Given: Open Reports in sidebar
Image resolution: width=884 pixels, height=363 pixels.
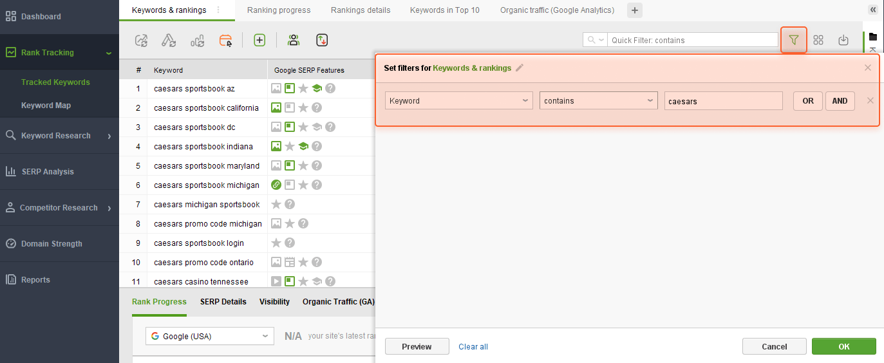Looking at the screenshot, I should 59,280.
